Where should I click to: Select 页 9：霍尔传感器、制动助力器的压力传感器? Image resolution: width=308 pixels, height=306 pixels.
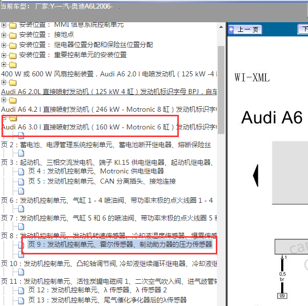pos(120,245)
